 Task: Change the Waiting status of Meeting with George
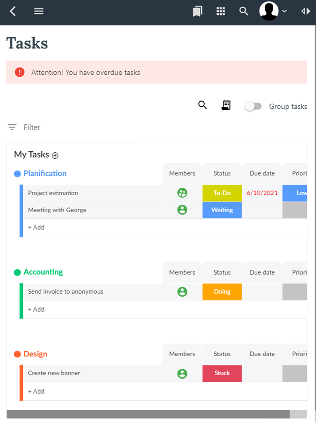pos(222,210)
